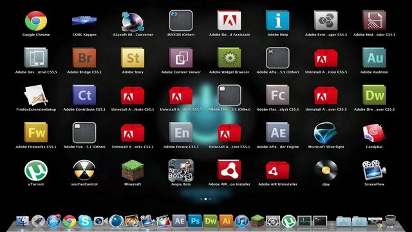
Task: Open the Adobe Flash 5.5 (Other) folder
Action: tap(229, 95)
